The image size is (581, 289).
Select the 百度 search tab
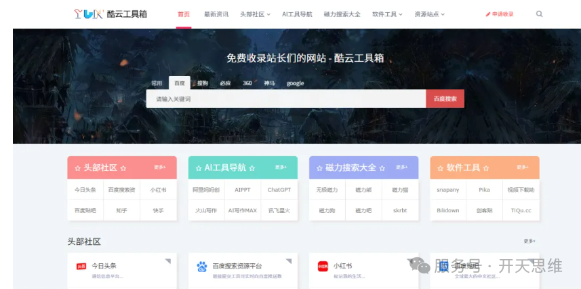point(180,83)
